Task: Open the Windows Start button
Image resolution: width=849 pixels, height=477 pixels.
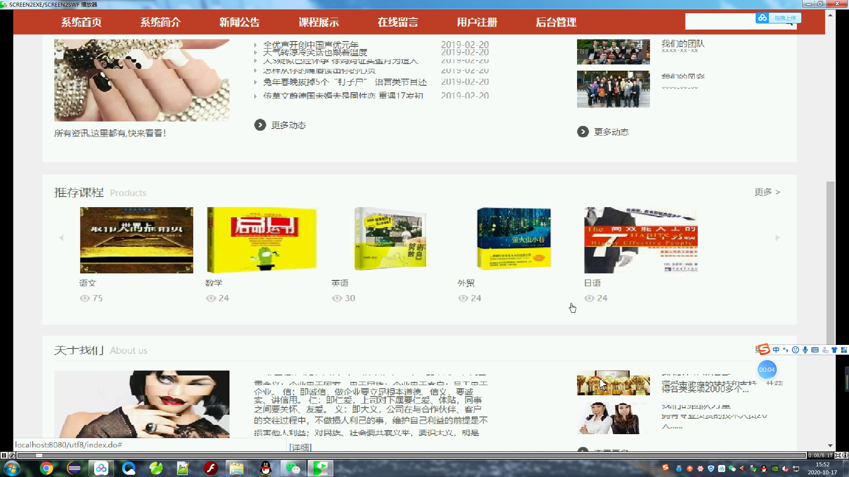Action: click(11, 468)
